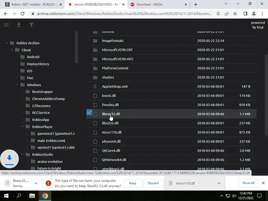Open the PlatformContent folder

pos(115,68)
